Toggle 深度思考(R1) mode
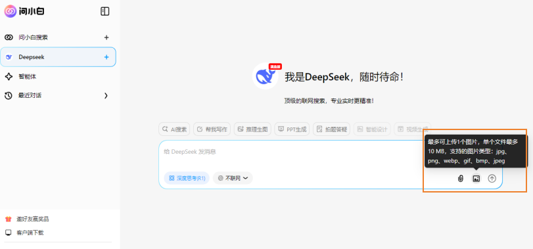Image resolution: width=533 pixels, height=249 pixels. [187, 178]
